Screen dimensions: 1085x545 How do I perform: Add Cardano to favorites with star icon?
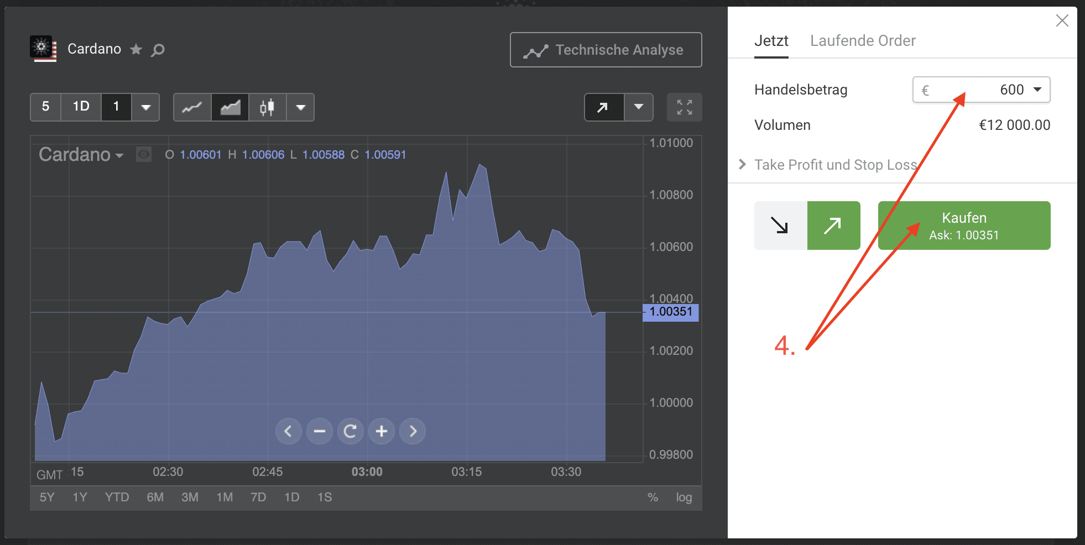(x=136, y=50)
